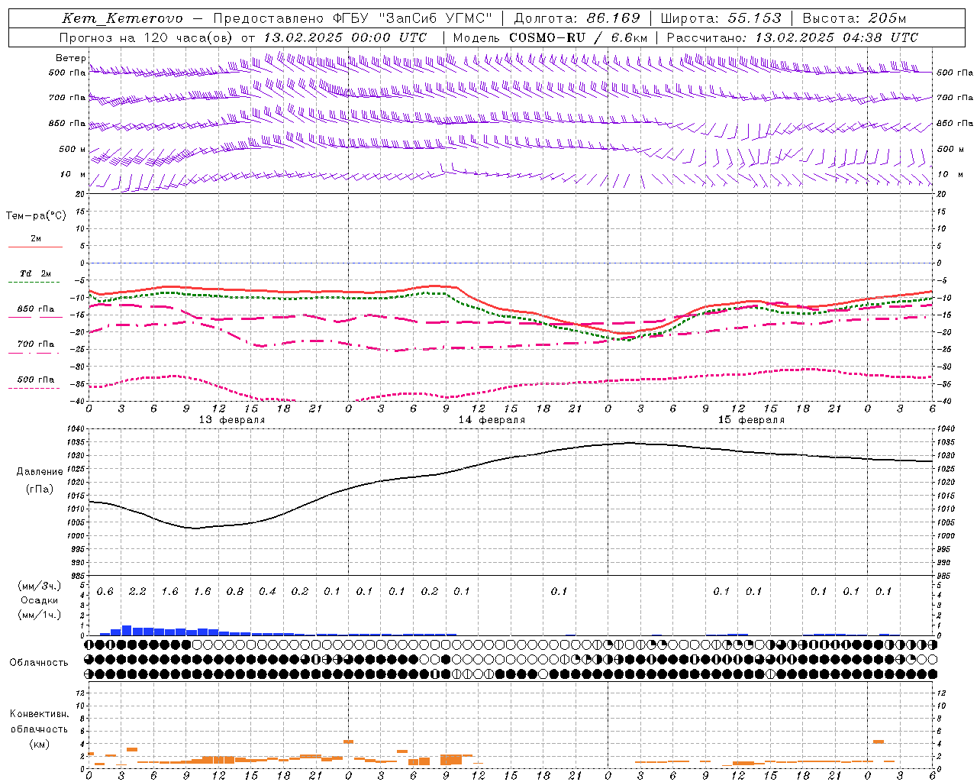Viewport: 977px width, 782px height.
Task: Click the 3-hour precipitation value 0.6
Action: [105, 592]
